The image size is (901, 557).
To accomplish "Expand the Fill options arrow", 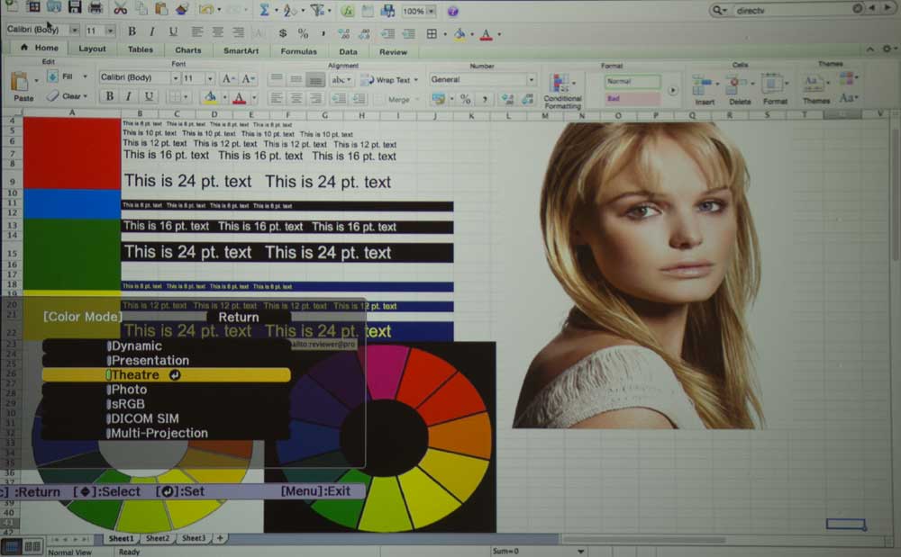I will [85, 76].
